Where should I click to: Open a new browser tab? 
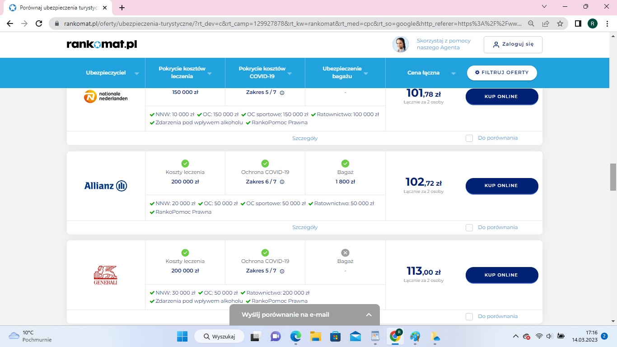122,8
